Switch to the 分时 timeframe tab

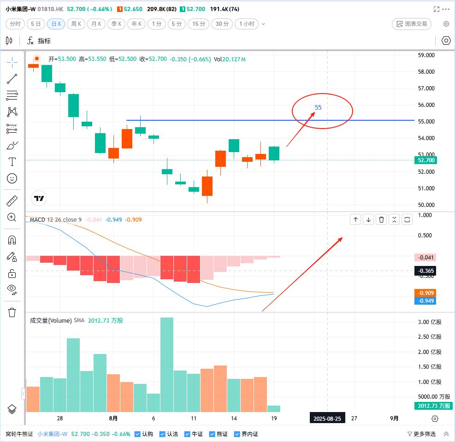(15, 24)
